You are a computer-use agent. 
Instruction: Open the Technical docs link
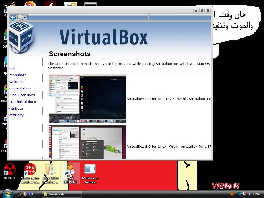(x=23, y=102)
